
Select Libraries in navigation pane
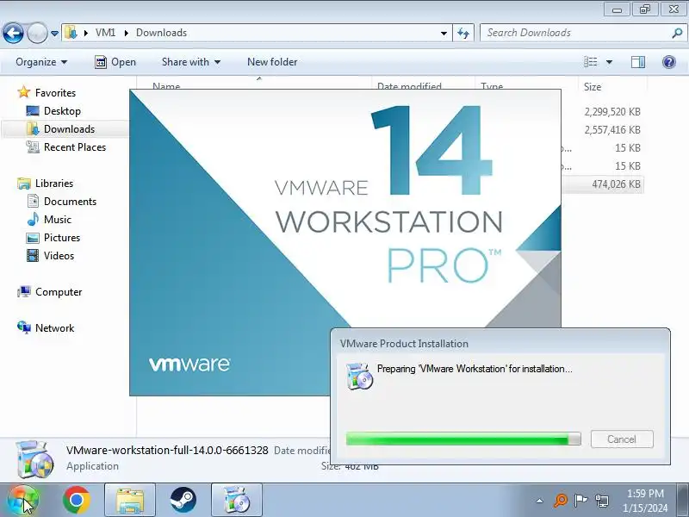(x=54, y=183)
